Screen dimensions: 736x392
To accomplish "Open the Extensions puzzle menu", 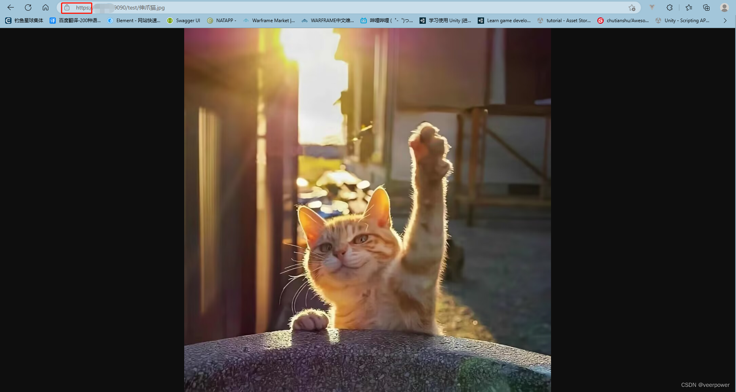I will 670,8.
